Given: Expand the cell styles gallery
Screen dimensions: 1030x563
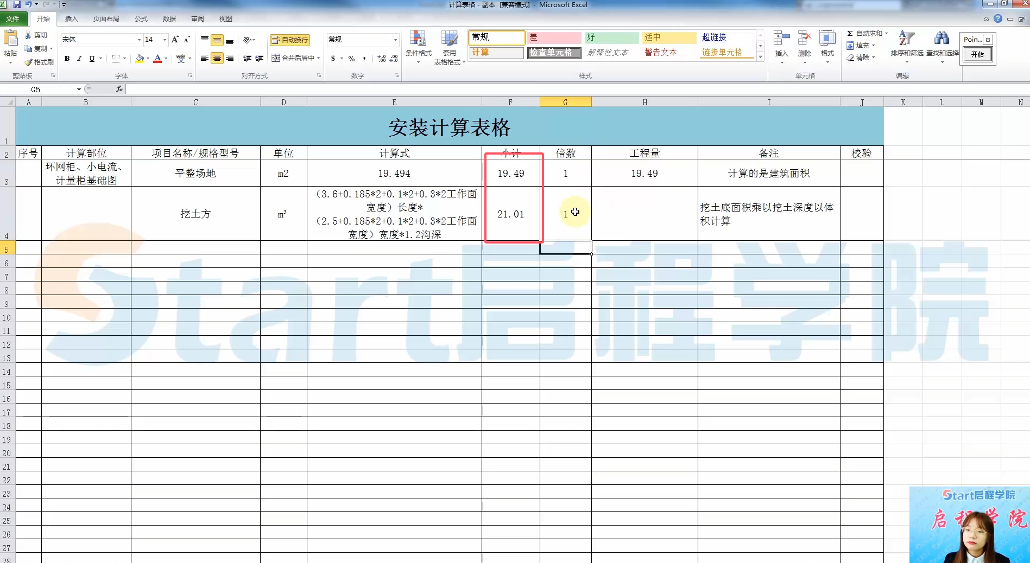Looking at the screenshot, I should [x=761, y=56].
